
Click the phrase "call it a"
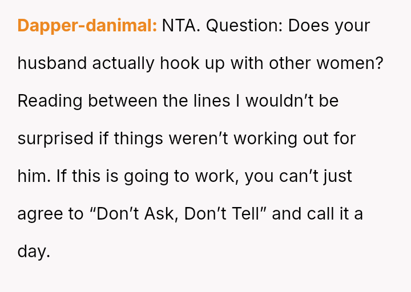pos(335,214)
